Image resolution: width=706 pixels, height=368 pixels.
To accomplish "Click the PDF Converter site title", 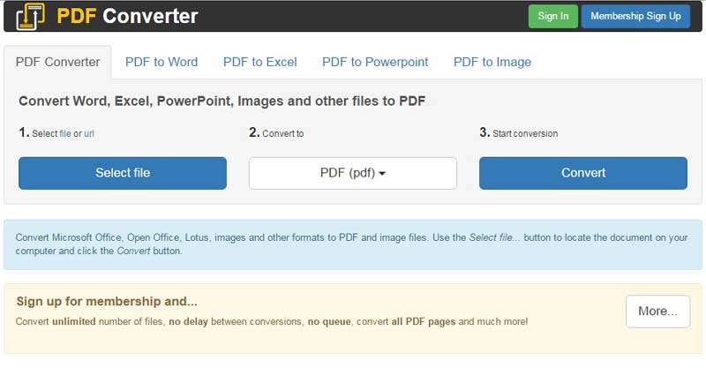I will tap(127, 16).
